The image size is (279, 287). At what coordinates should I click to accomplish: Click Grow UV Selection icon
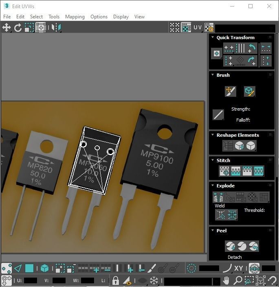pos(60,268)
